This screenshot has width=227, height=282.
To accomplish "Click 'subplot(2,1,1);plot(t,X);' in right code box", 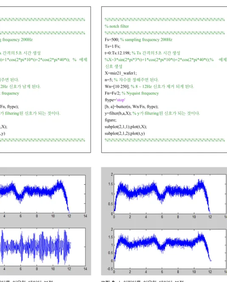I will [x=126, y=127].
